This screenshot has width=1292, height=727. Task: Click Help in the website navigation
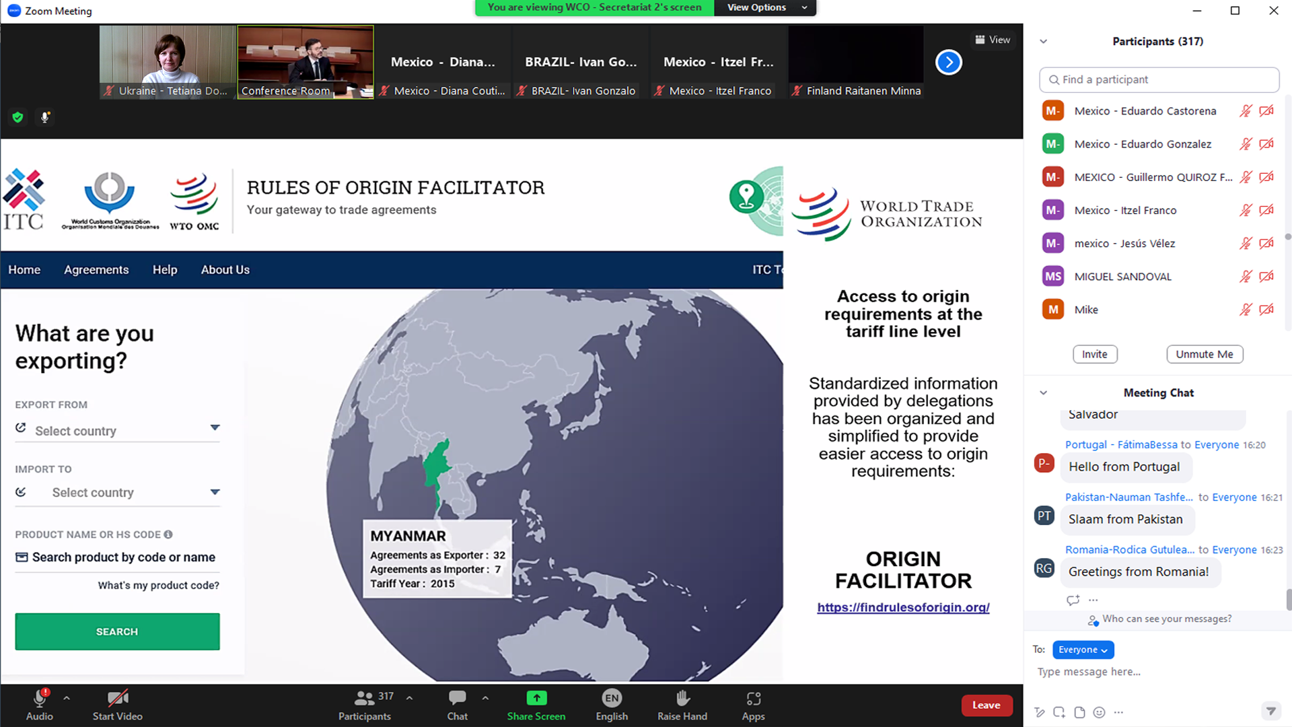coord(165,270)
